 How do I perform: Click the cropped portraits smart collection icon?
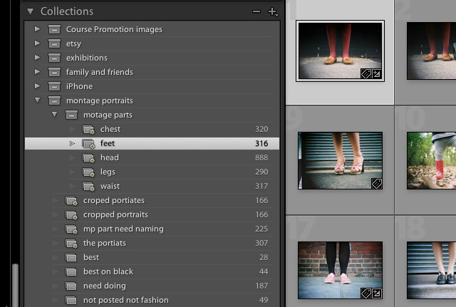[71, 215]
